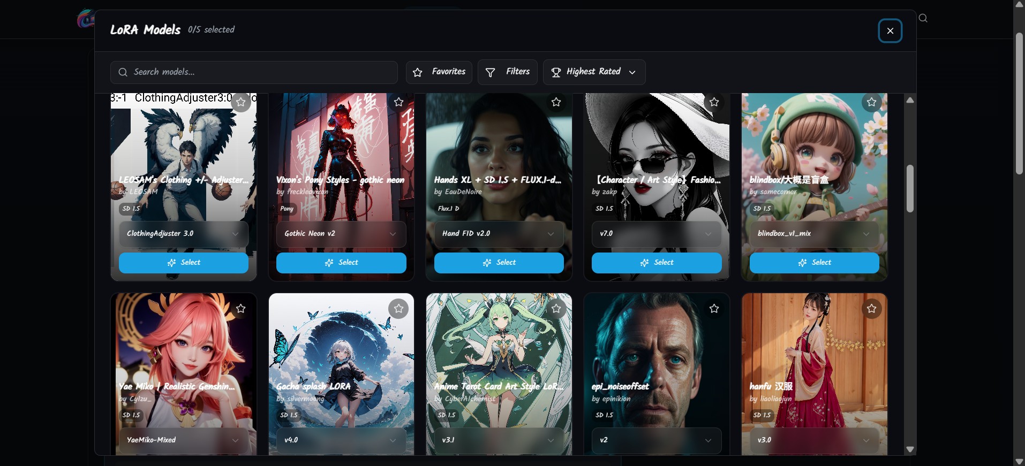1025x466 pixels.
Task: Expand the epi_noiseoffset v2 version dropdown
Action: (x=657, y=440)
